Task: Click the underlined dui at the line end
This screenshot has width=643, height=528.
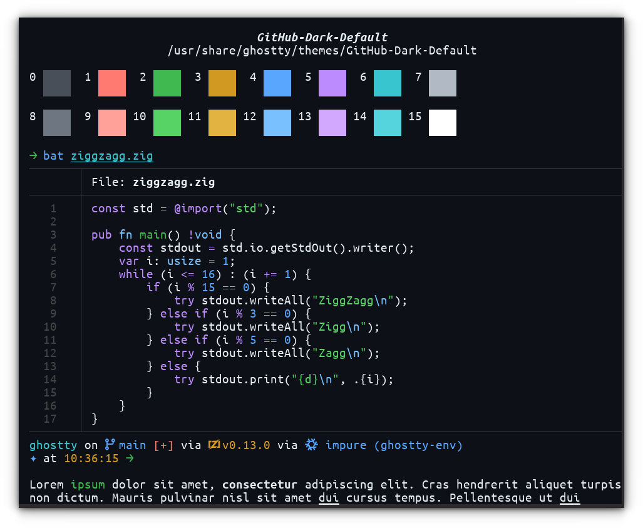Action: (569, 497)
